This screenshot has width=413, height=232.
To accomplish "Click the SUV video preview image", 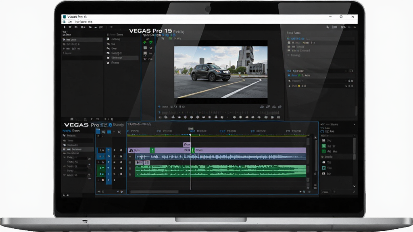I will [x=221, y=72].
